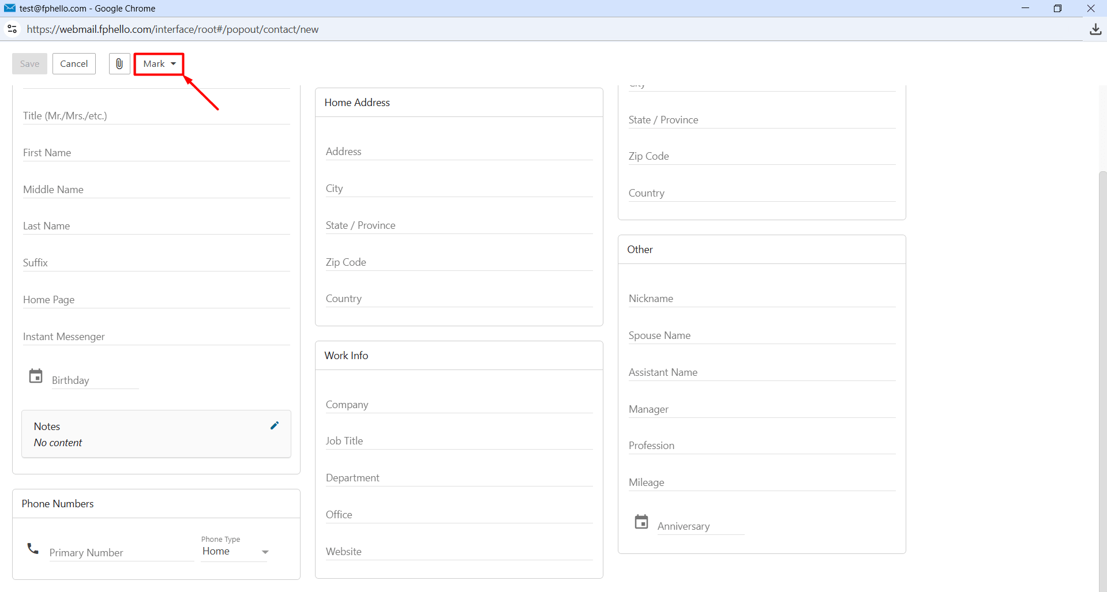Open site info icon in address bar

point(12,29)
